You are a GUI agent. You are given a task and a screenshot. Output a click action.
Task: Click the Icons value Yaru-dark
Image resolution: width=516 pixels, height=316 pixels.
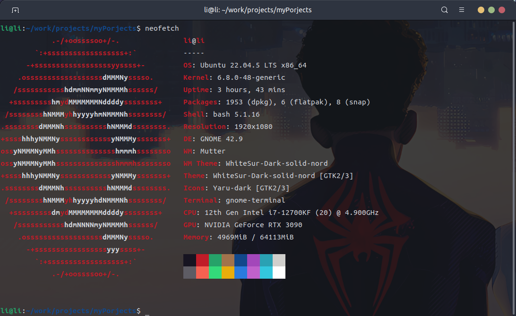(x=232, y=188)
